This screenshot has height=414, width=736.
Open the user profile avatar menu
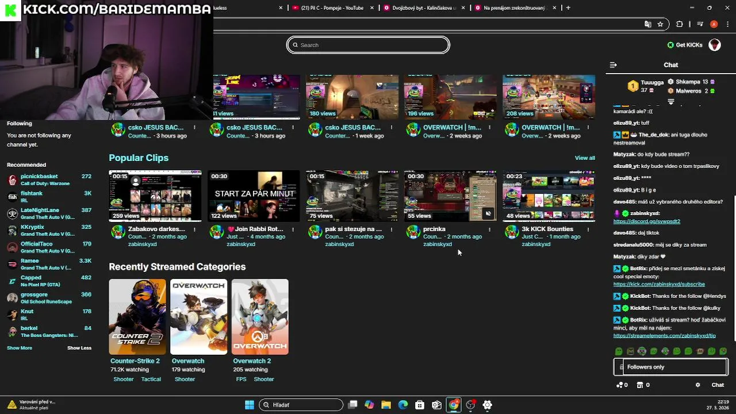[x=715, y=45]
